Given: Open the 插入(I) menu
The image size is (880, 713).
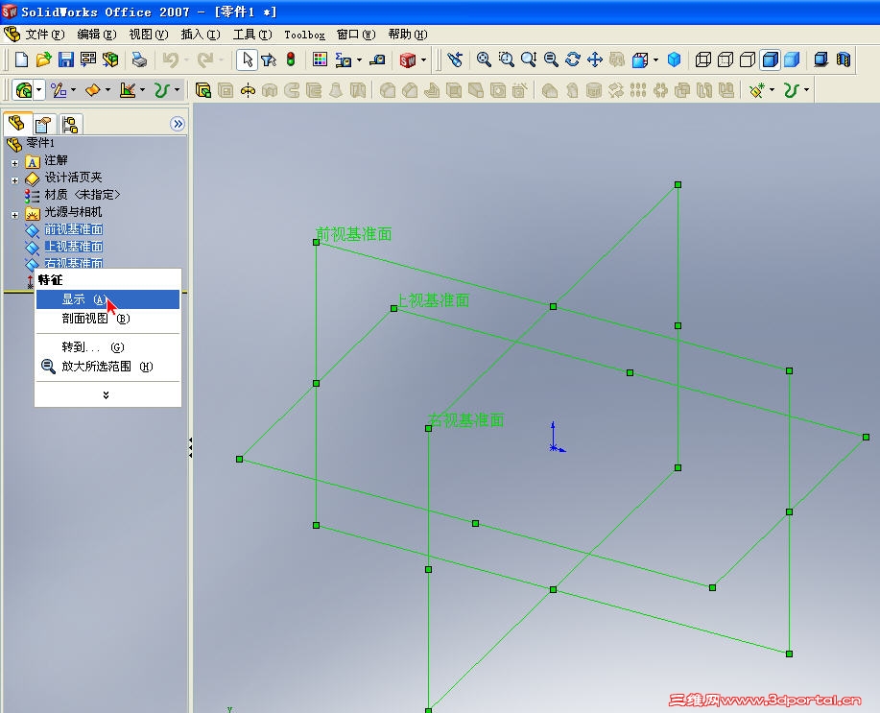Looking at the screenshot, I should tap(201, 35).
